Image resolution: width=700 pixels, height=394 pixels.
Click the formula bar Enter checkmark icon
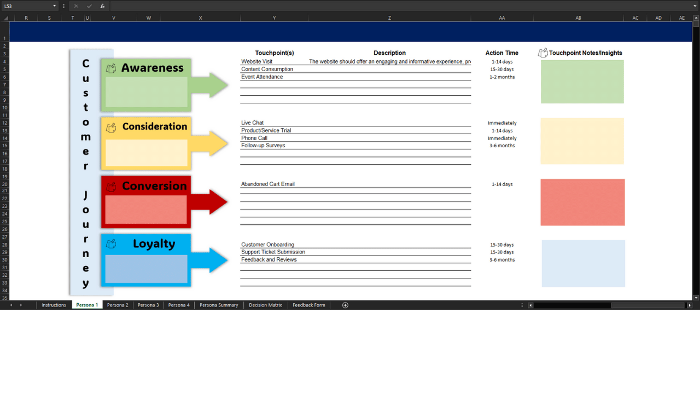pyautogui.click(x=89, y=6)
